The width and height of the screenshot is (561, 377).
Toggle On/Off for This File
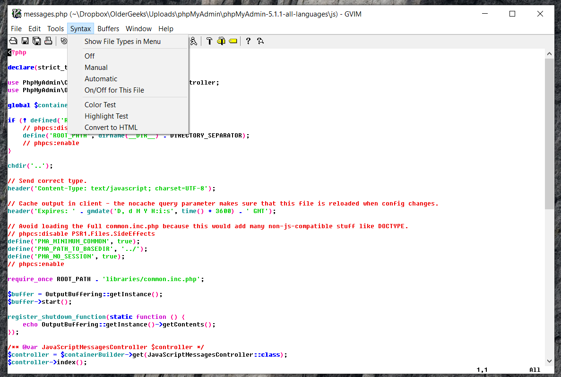128,91
